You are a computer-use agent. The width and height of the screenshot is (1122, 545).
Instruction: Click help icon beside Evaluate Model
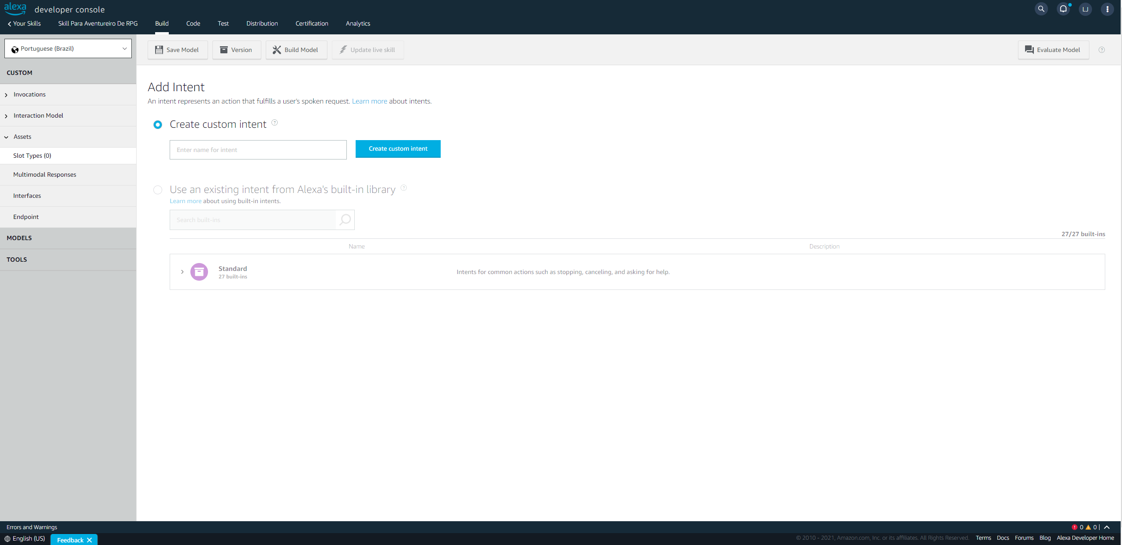[x=1102, y=50]
